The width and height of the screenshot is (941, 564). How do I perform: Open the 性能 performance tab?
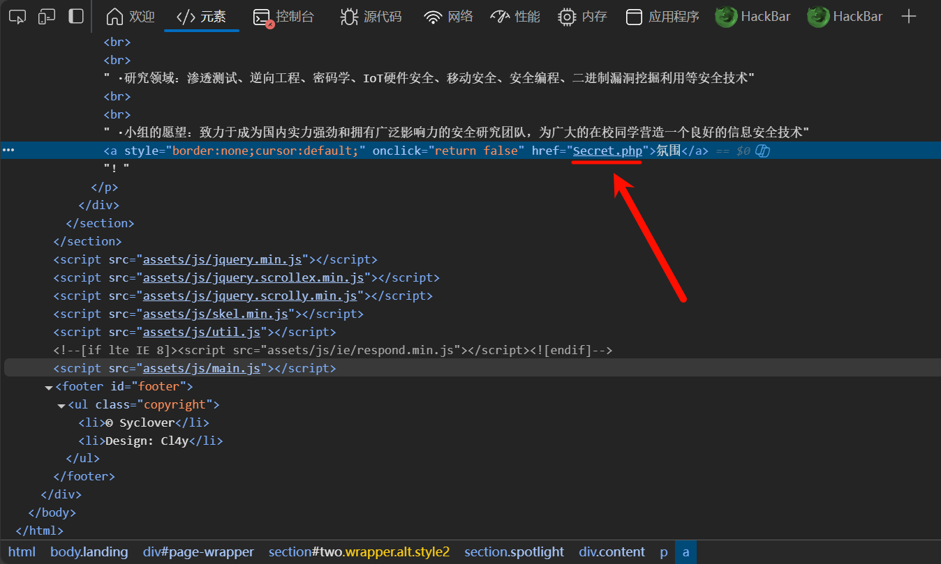pos(515,17)
